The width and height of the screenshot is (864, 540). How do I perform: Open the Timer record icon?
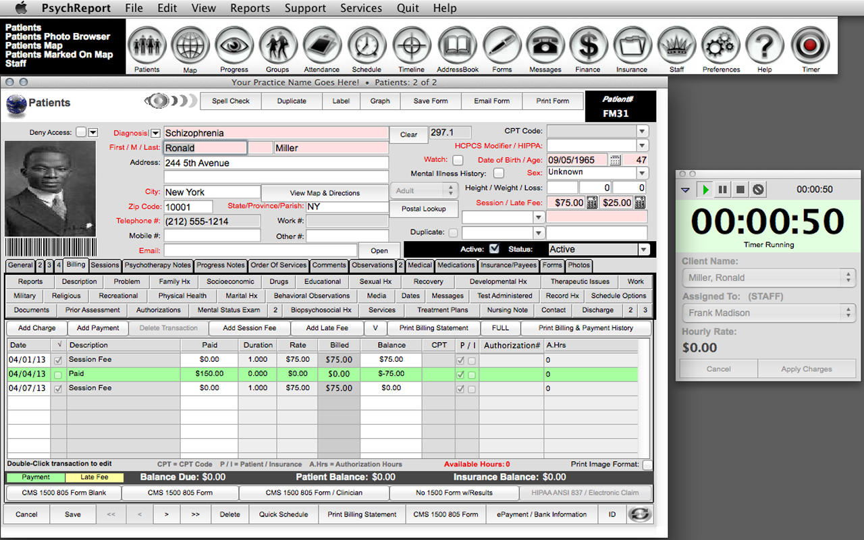(x=810, y=45)
